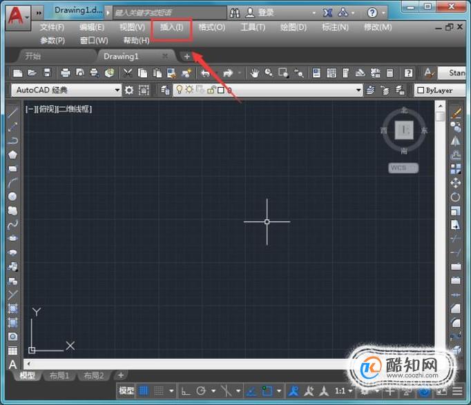
Task: Select the Chamfer modify tool
Action: coord(456,308)
